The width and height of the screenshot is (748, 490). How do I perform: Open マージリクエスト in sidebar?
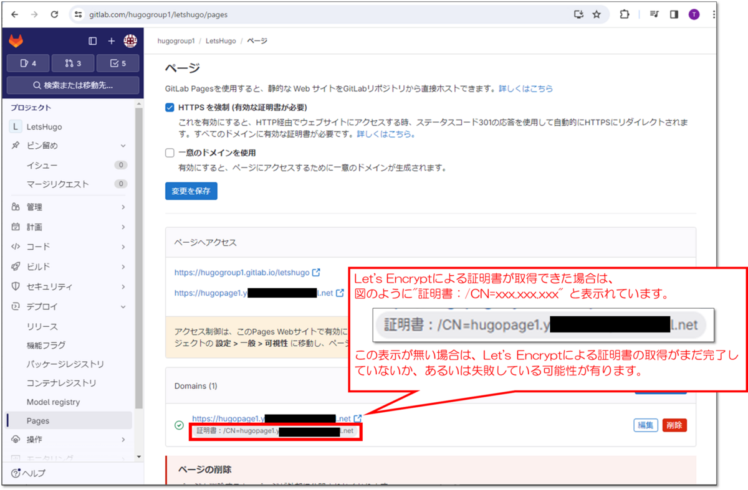coord(69,184)
